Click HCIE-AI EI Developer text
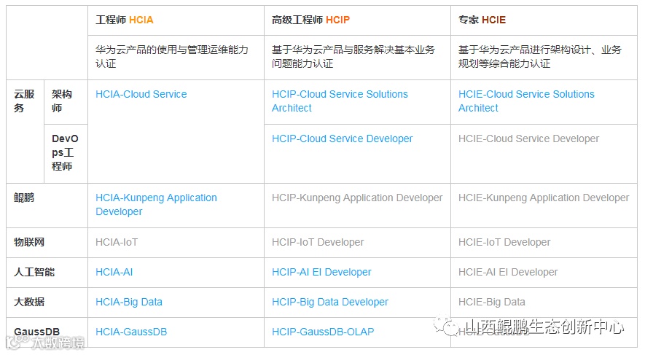Viewport: 645px width, 355px height. 508,272
